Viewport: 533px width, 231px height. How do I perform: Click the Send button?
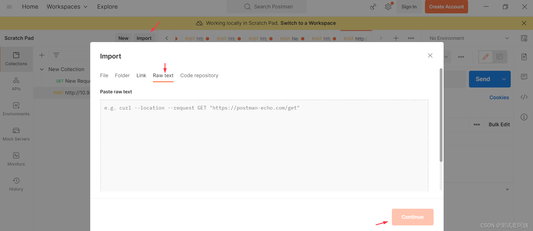pos(483,79)
